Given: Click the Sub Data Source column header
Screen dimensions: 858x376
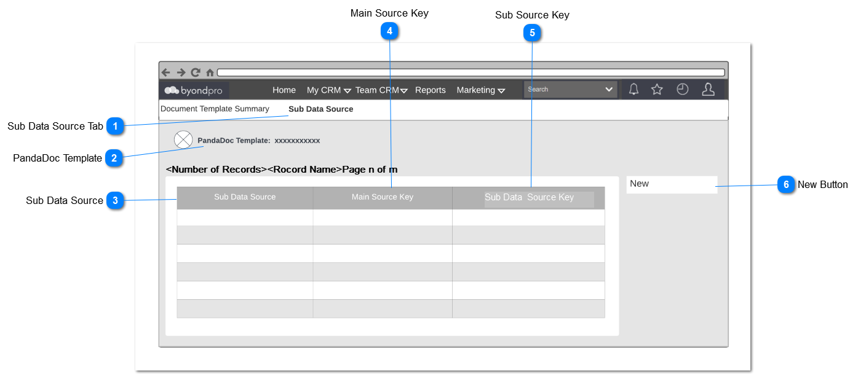Looking at the screenshot, I should click(245, 198).
